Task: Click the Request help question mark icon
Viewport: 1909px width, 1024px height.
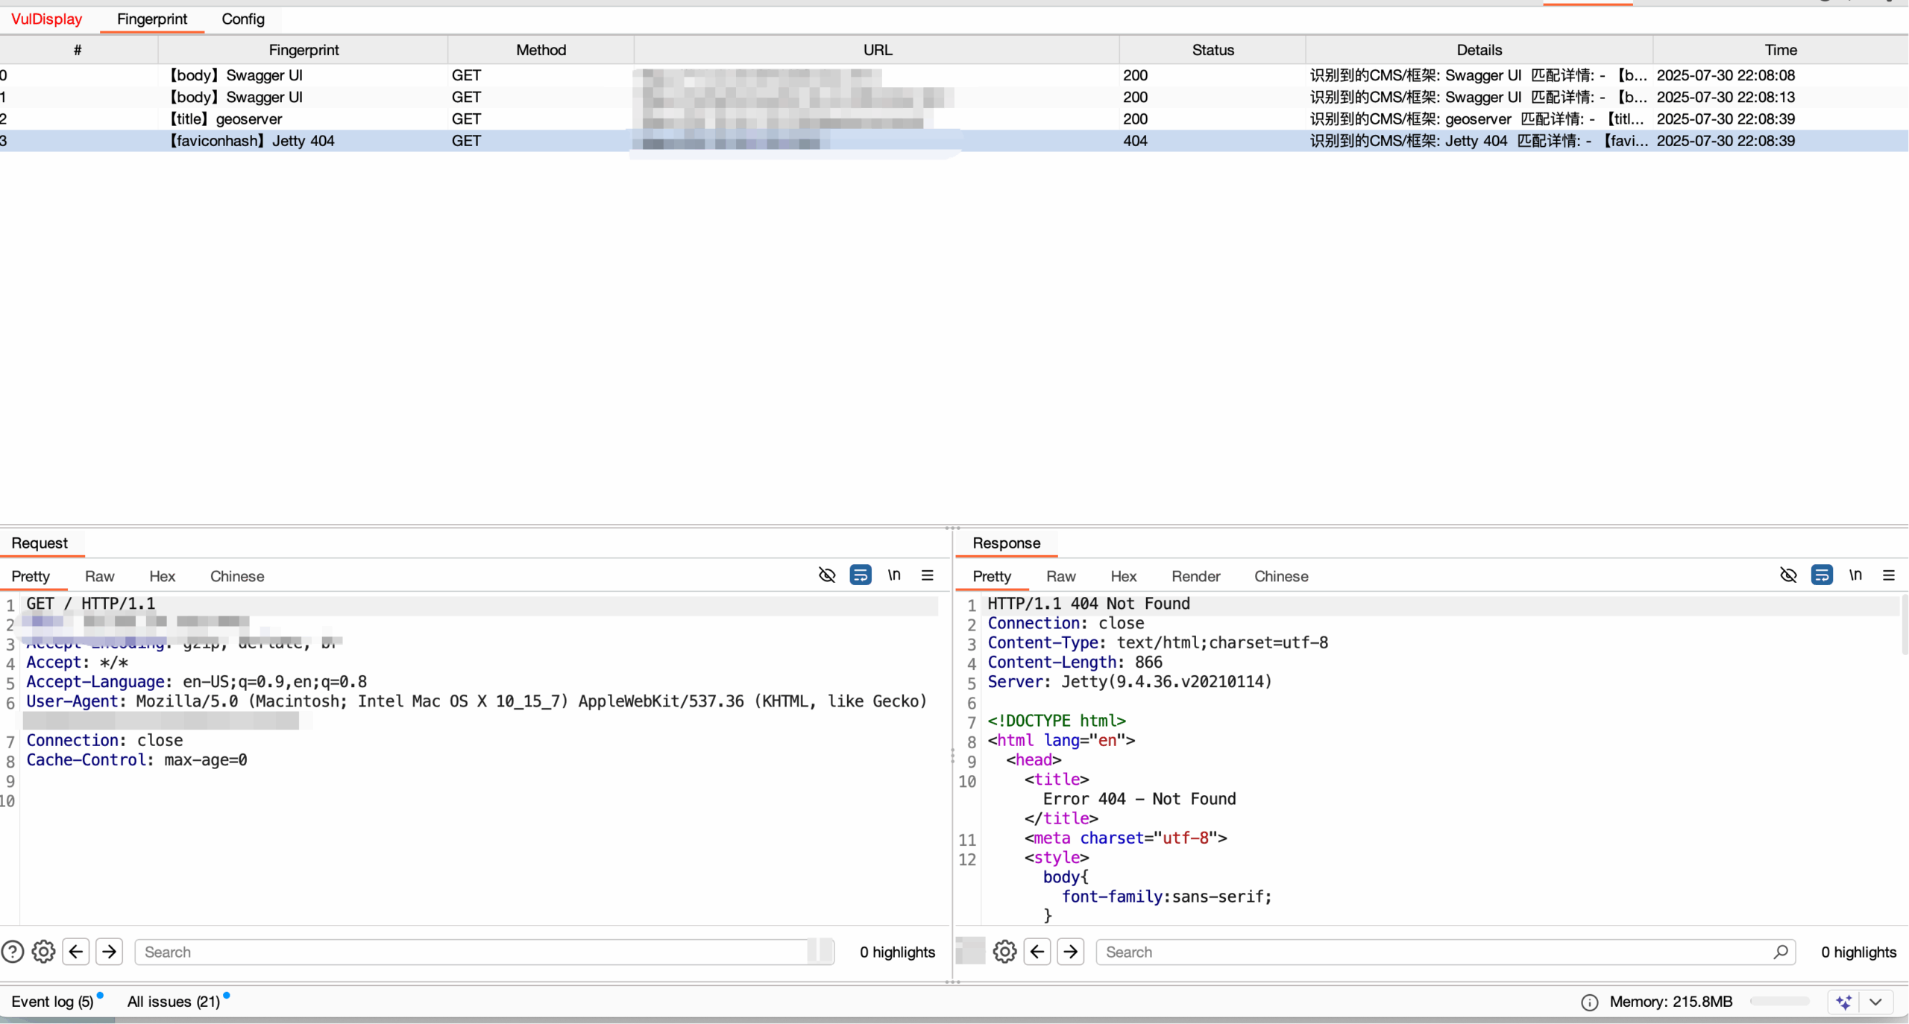Action: click(13, 952)
